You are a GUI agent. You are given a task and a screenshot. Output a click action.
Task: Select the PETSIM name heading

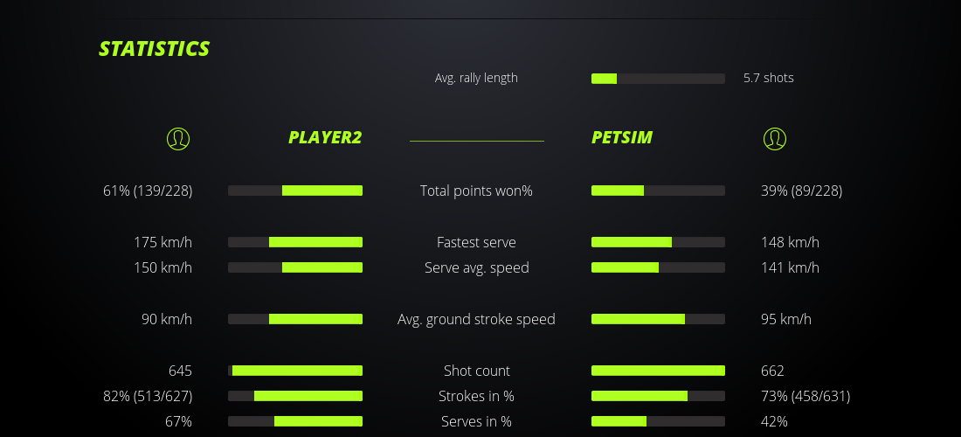[x=622, y=137]
